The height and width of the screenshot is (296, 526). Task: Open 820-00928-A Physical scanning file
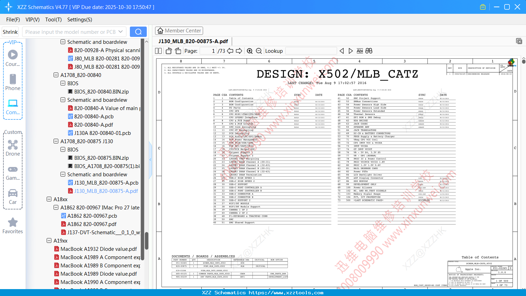click(x=104, y=50)
